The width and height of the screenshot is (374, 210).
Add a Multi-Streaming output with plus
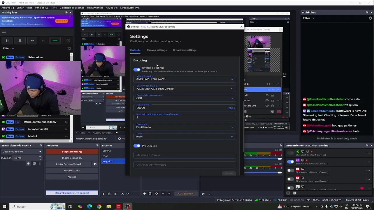[288, 193]
